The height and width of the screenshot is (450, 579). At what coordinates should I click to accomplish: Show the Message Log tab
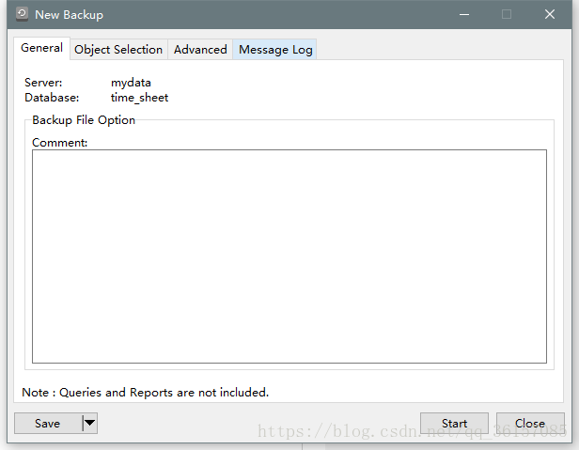(275, 49)
